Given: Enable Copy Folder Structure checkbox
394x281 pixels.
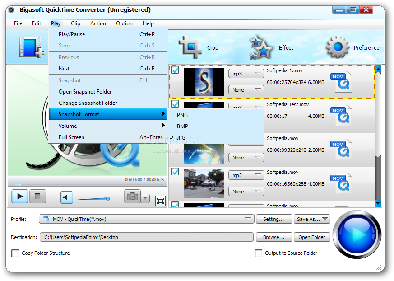Looking at the screenshot, I should pos(15,253).
